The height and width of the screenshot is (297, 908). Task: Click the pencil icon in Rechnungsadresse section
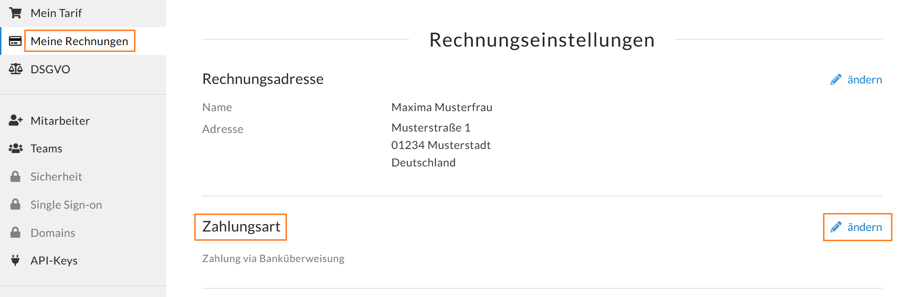tap(836, 80)
